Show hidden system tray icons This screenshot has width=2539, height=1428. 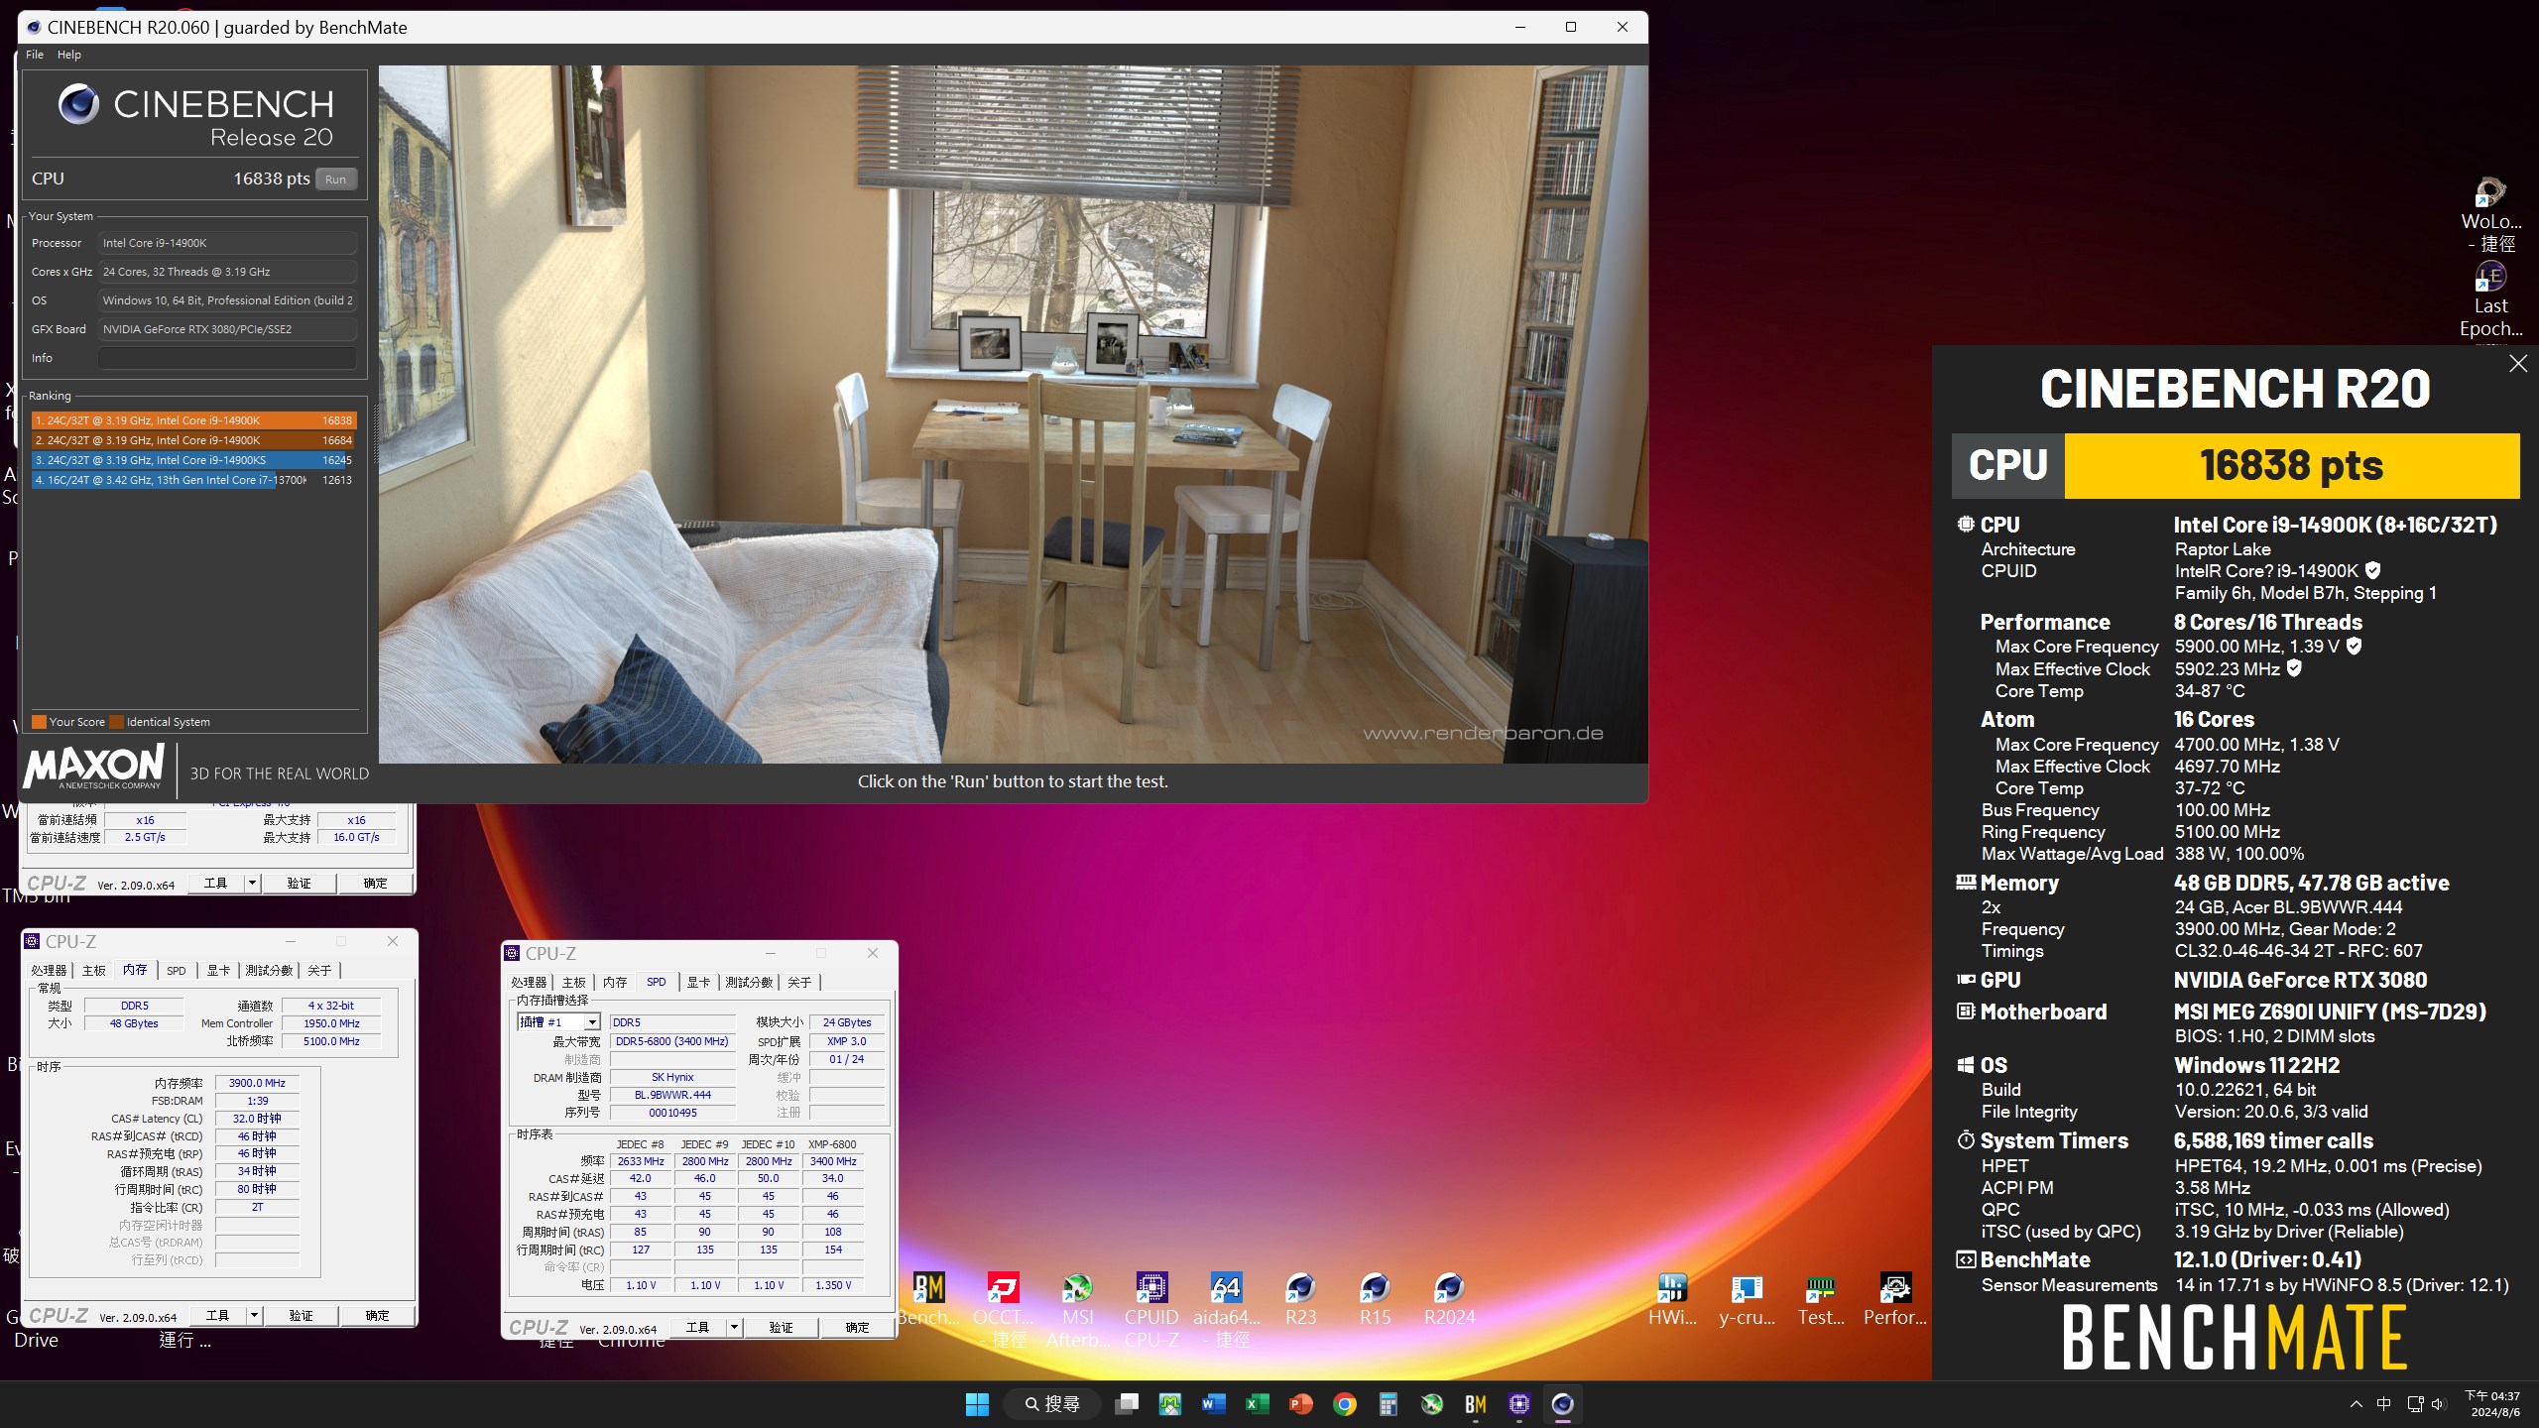pos(2356,1404)
